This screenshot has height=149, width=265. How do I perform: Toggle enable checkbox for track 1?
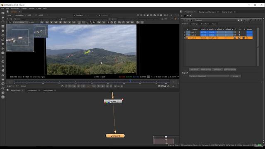tap(187, 32)
